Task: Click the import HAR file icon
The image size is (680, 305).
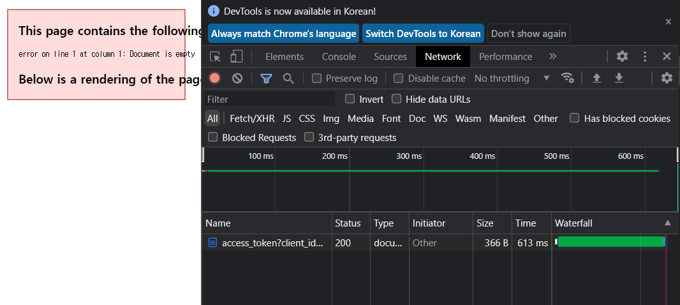Action: pos(597,78)
